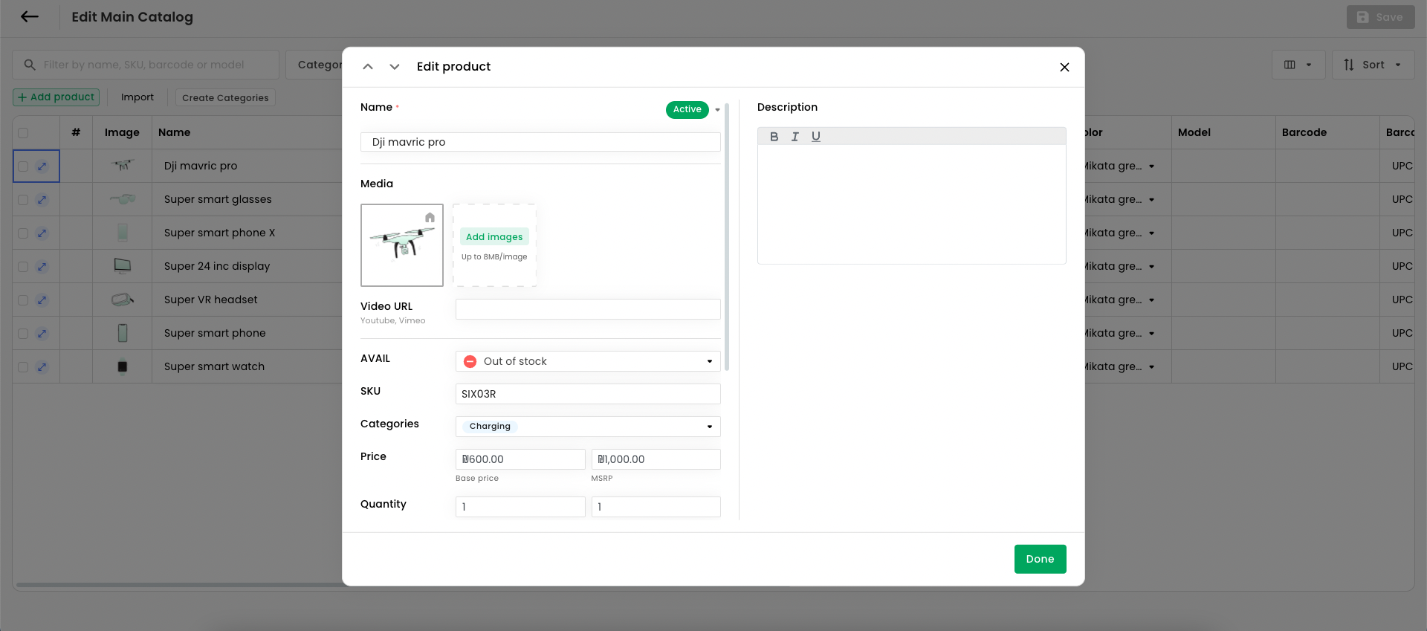Check the Super smart watch row checkbox
Screen dimensions: 1427x631
coord(23,367)
